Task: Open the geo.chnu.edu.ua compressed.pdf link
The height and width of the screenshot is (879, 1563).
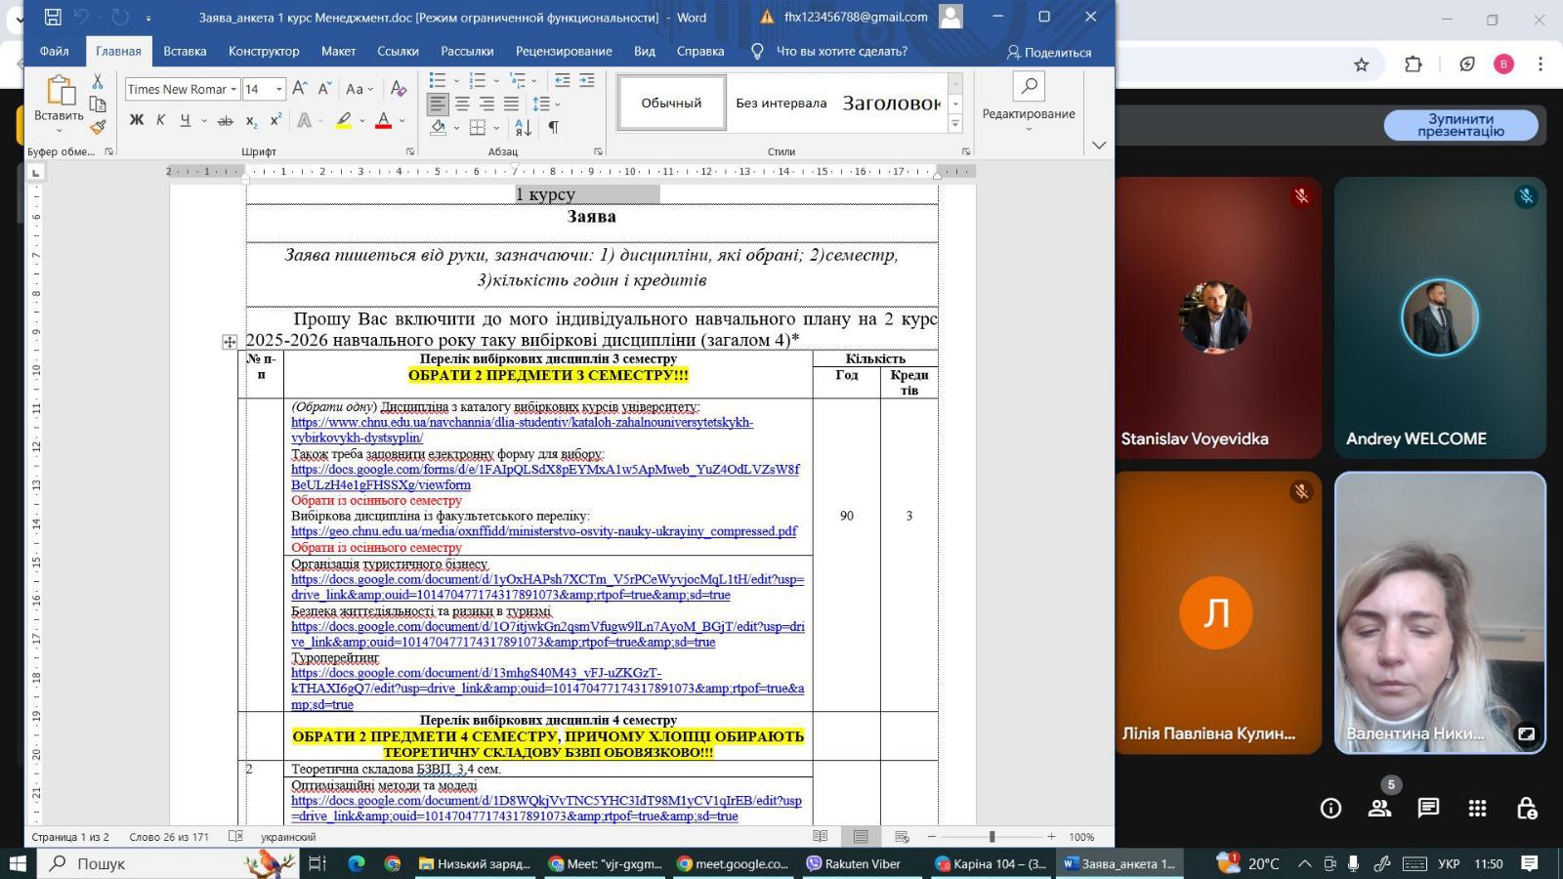Action: [544, 531]
